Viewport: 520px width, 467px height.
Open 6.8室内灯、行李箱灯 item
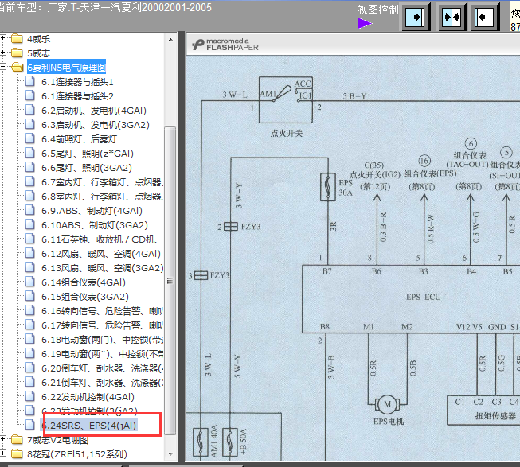(x=103, y=197)
